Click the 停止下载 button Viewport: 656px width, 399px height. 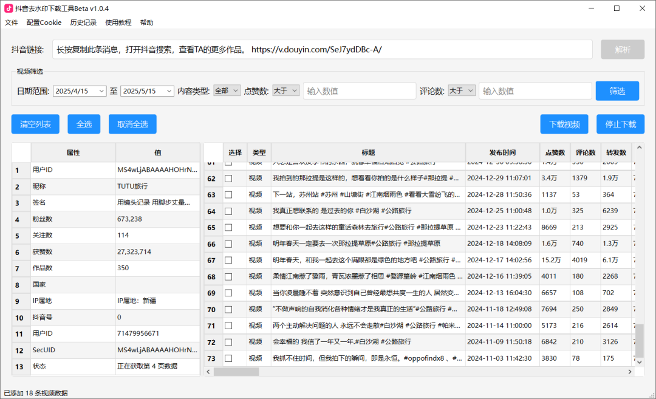pyautogui.click(x=620, y=124)
